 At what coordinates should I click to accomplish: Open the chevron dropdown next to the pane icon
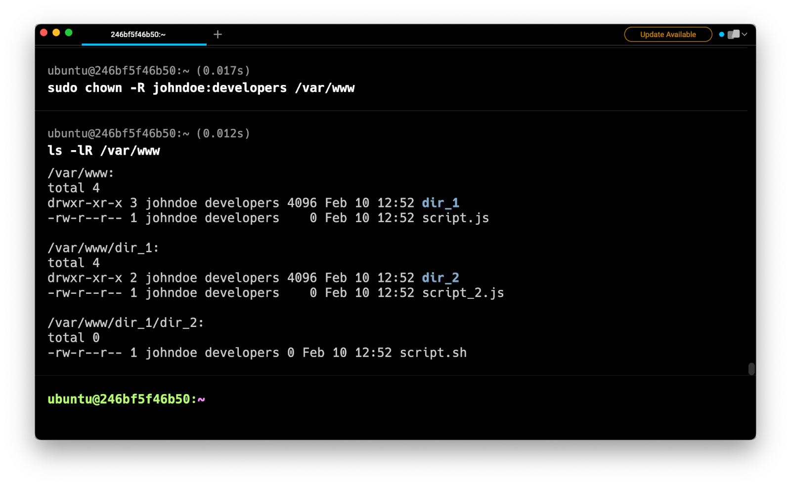tap(744, 34)
